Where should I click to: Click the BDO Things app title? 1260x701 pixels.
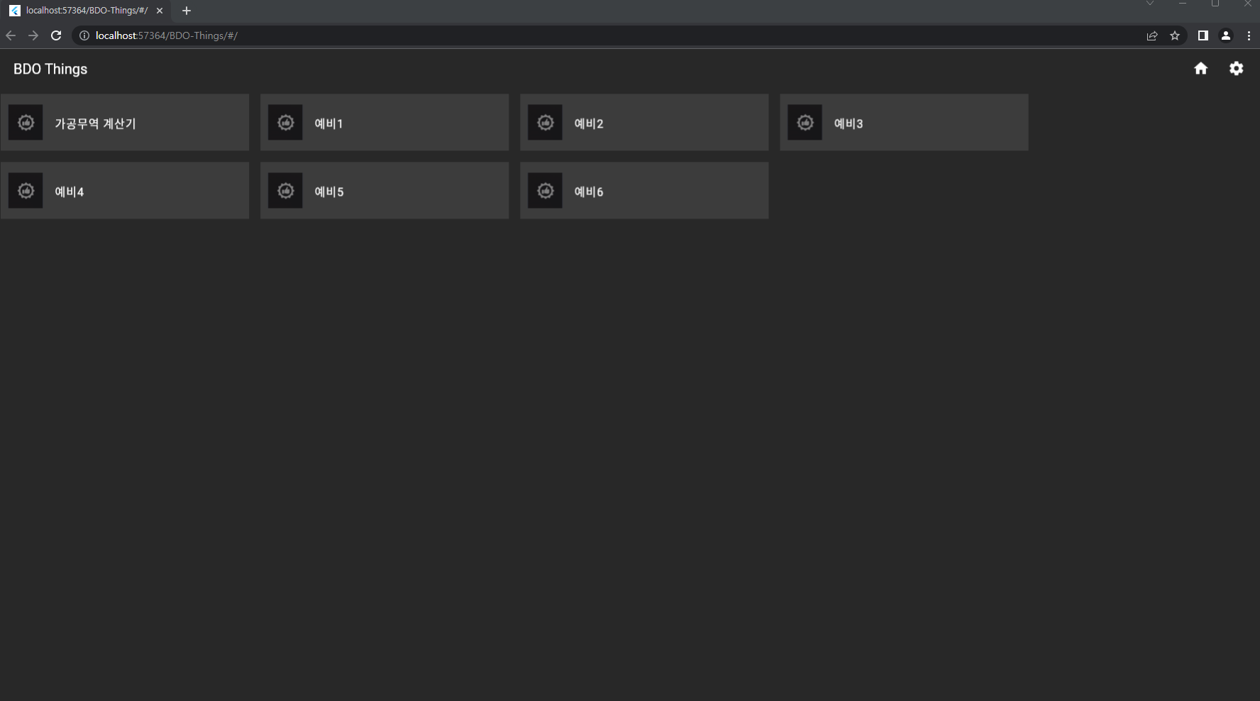[x=50, y=69]
